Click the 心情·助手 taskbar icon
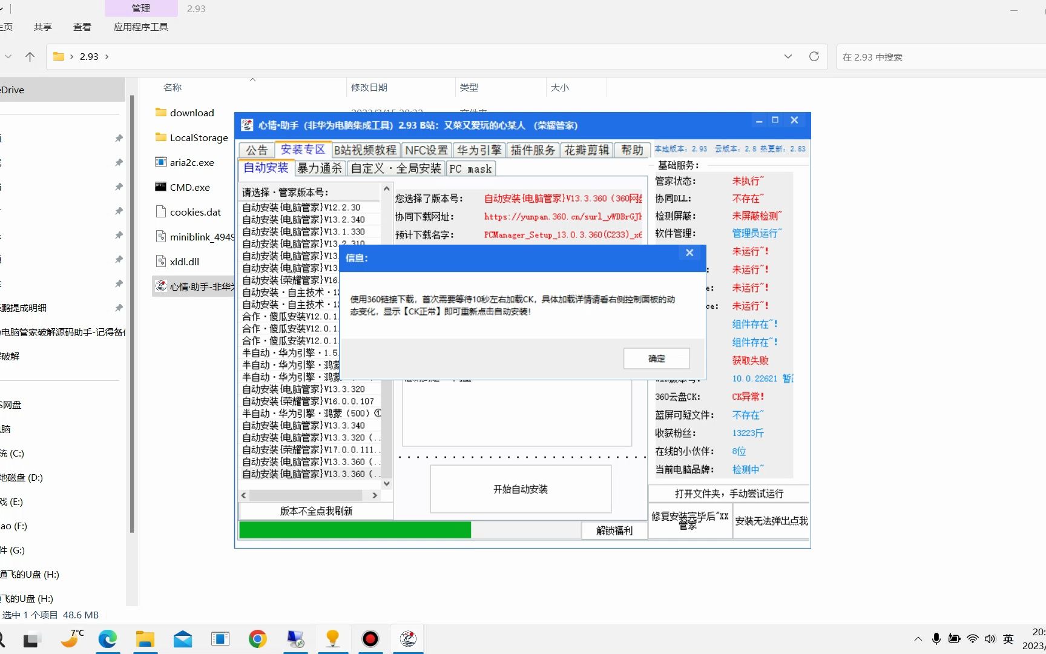 (x=408, y=639)
